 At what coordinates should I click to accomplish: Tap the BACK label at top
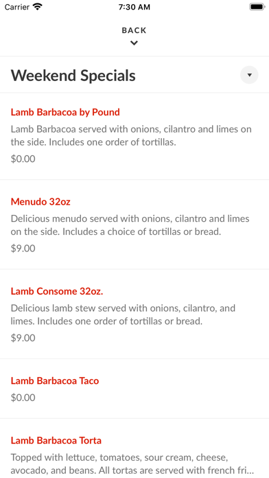point(134,30)
